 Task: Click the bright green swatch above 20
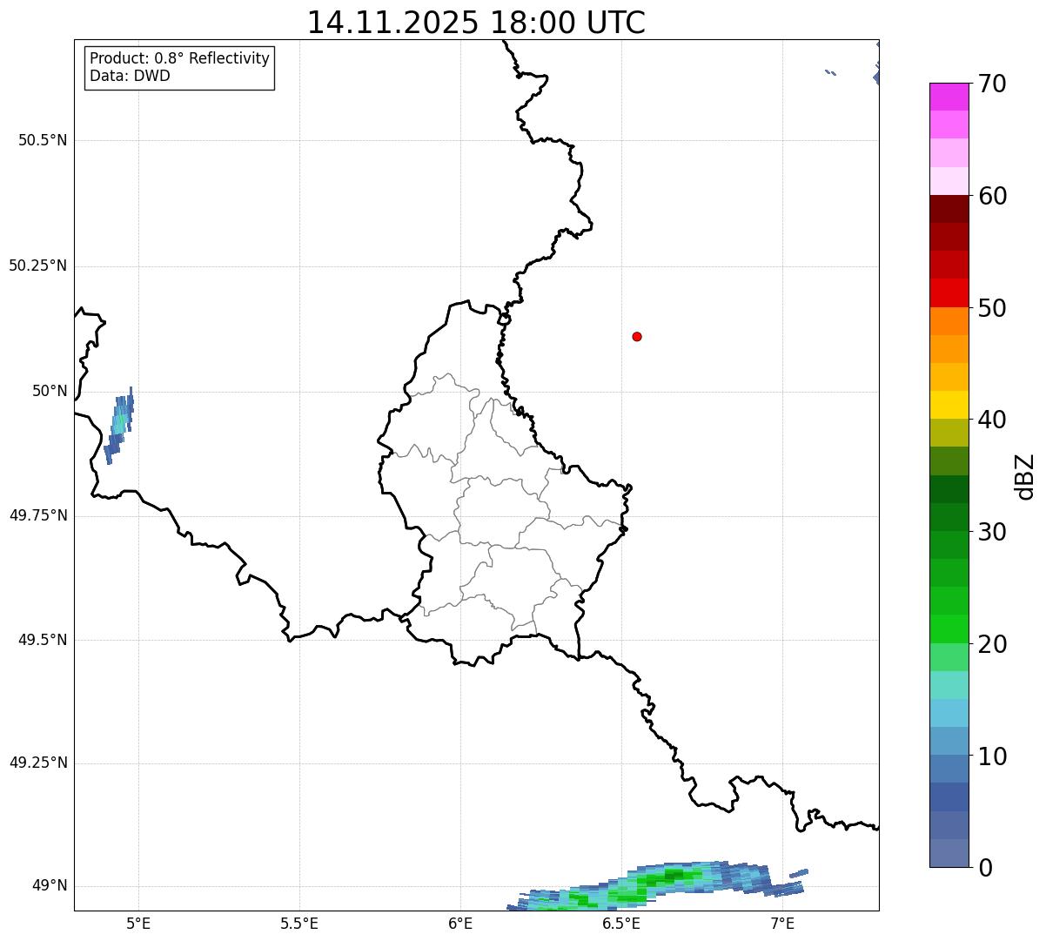949,628
